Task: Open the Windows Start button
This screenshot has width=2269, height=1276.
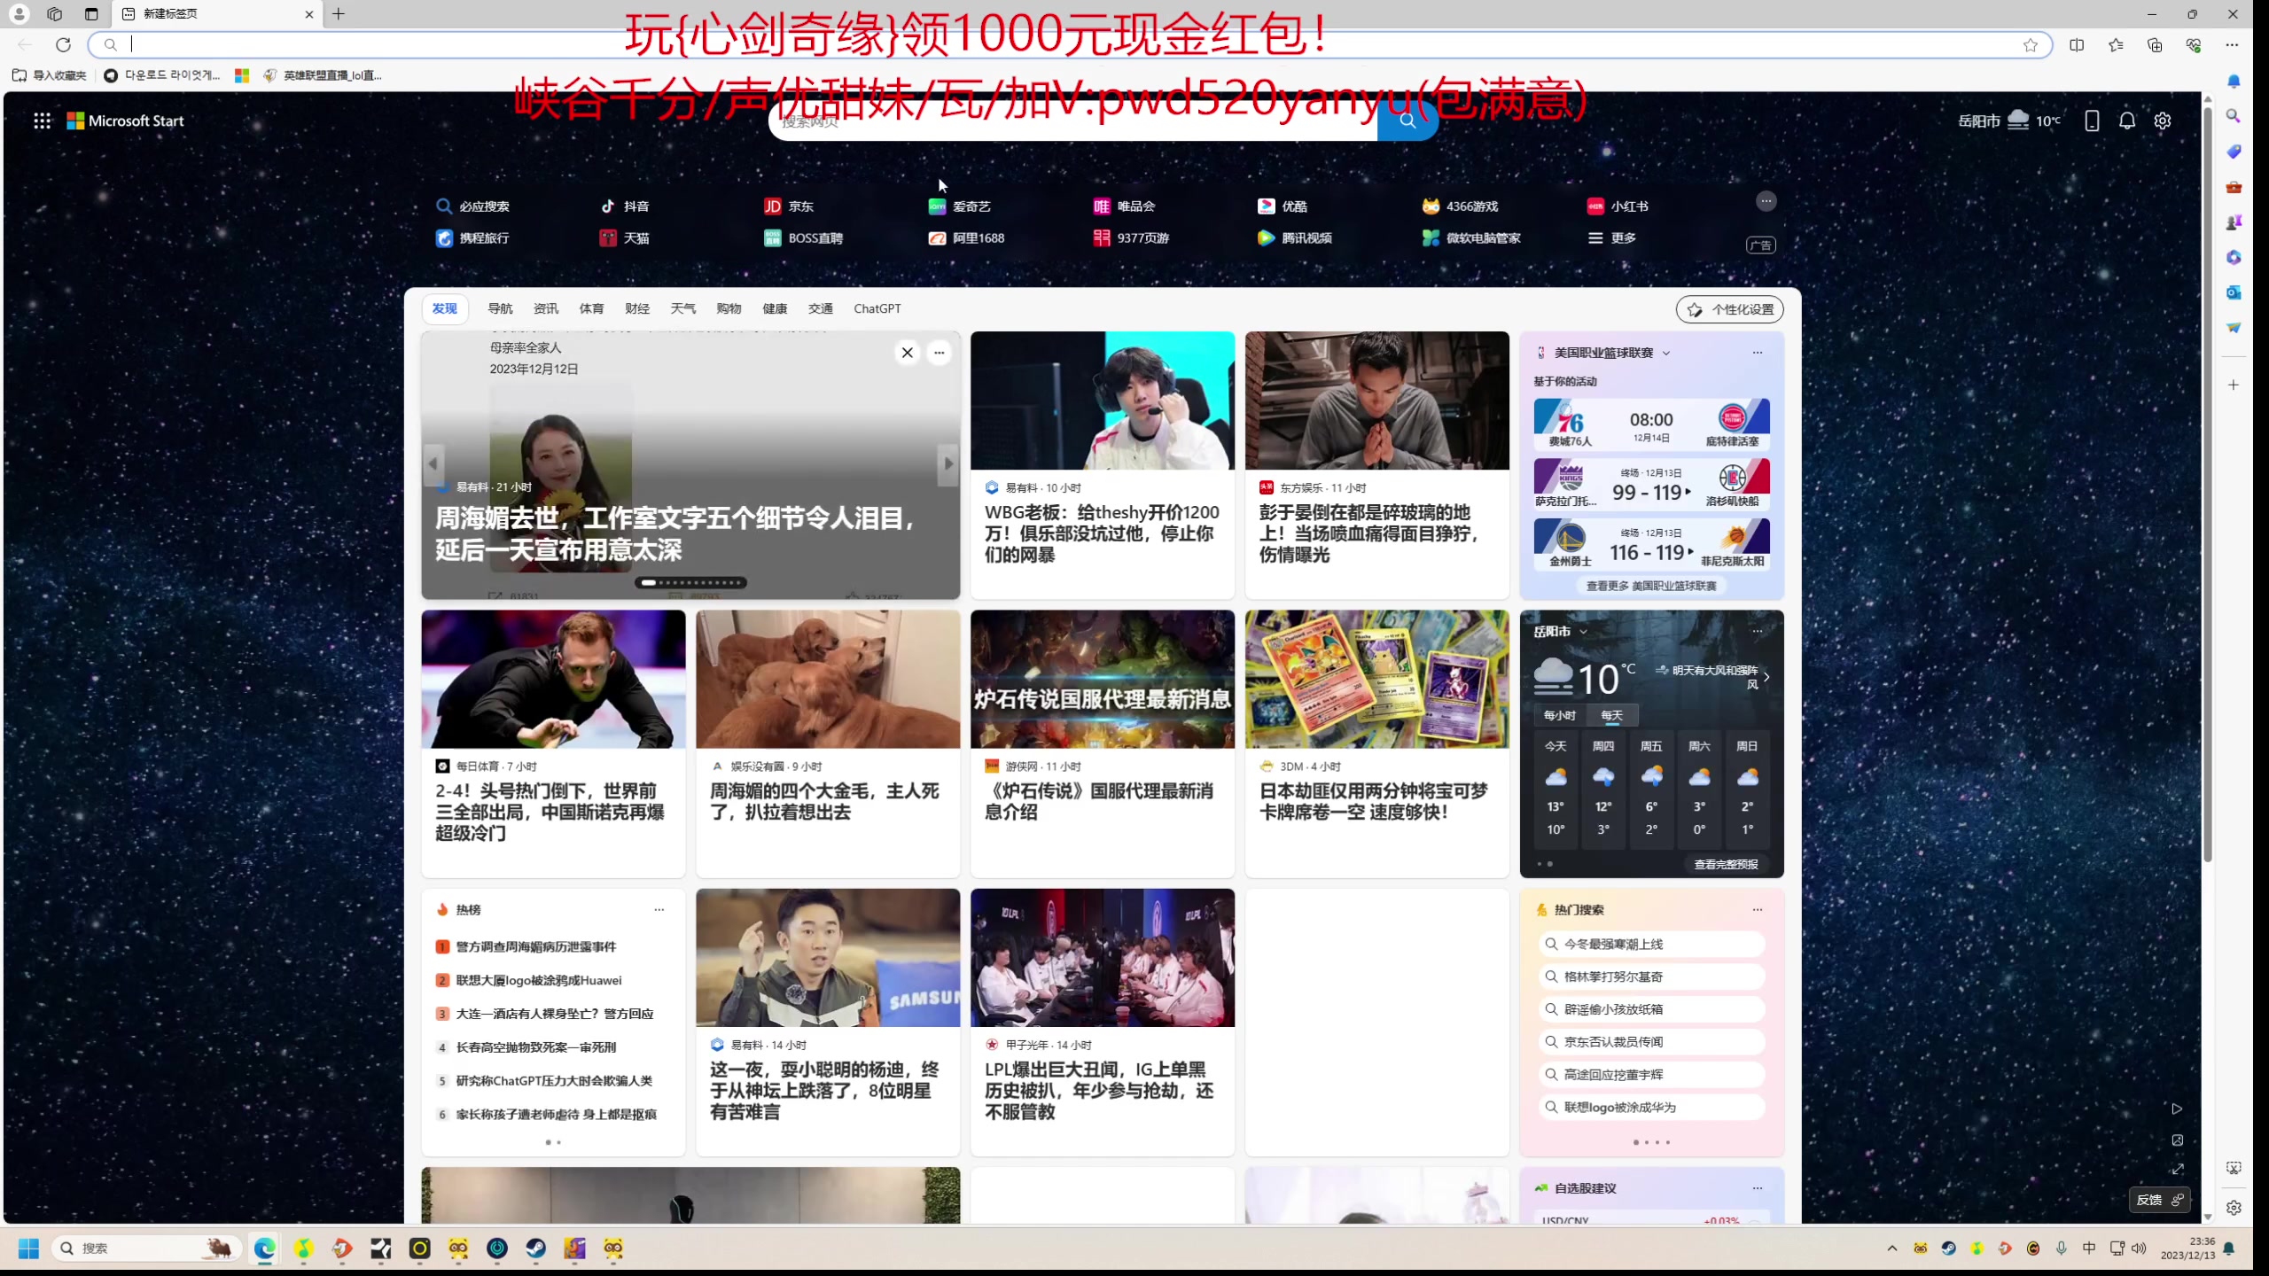Action: 28,1249
